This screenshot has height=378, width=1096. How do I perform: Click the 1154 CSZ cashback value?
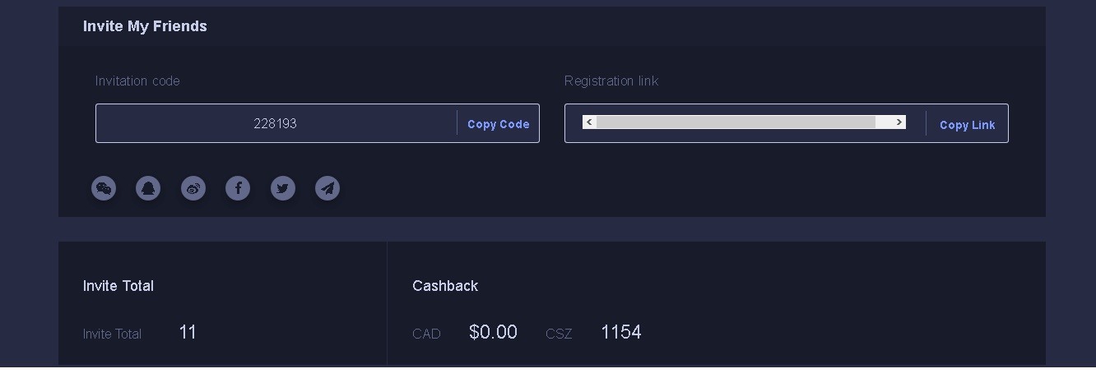(x=620, y=333)
